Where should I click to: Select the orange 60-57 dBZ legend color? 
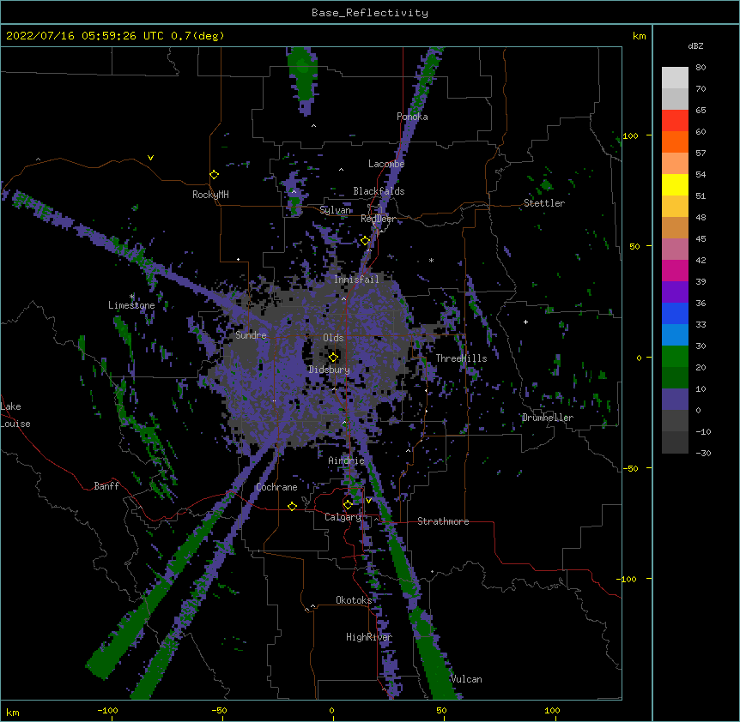pos(675,141)
